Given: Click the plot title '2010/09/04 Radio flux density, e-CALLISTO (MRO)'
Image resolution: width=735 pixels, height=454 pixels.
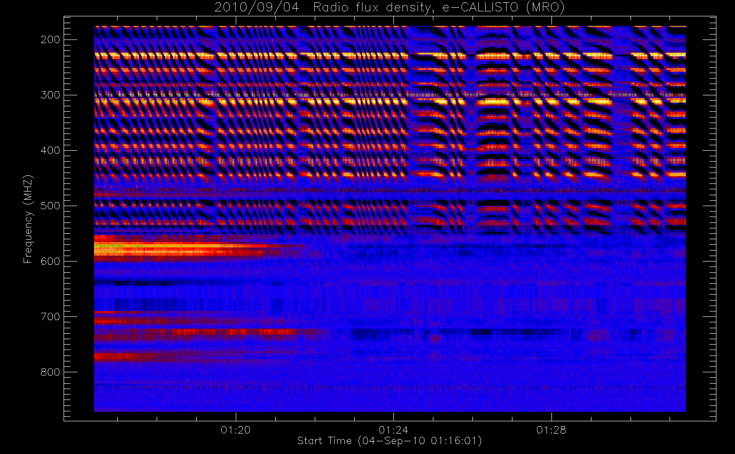Looking at the screenshot, I should (x=389, y=8).
